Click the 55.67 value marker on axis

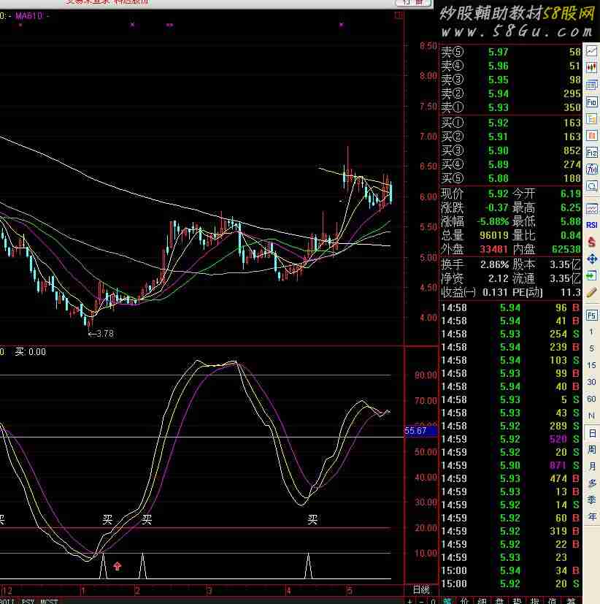(420, 431)
